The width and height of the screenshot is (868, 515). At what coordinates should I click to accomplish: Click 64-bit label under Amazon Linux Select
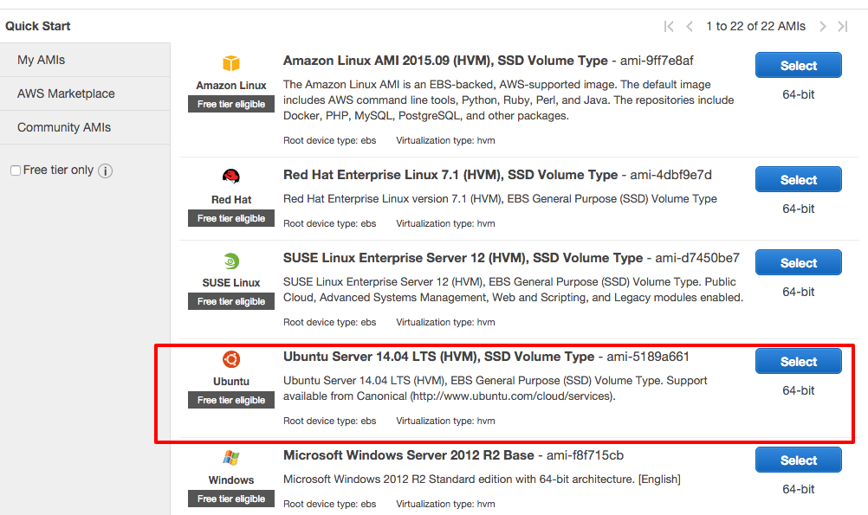tap(798, 94)
